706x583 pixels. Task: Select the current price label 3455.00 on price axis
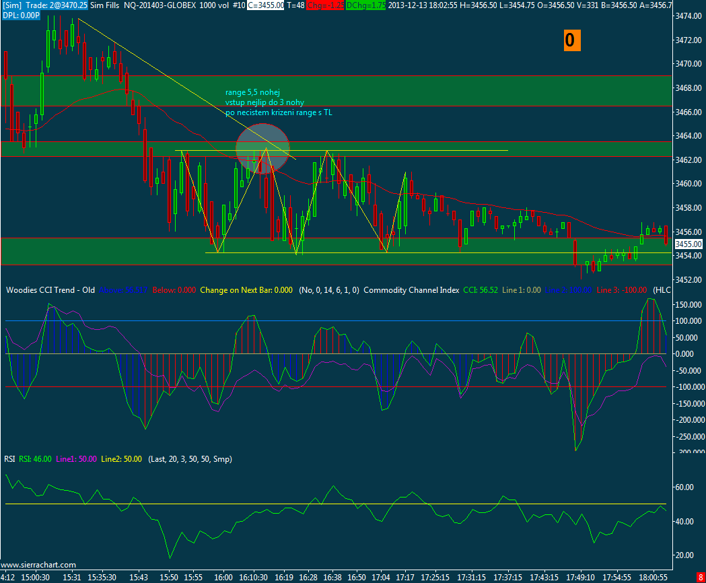tap(689, 244)
